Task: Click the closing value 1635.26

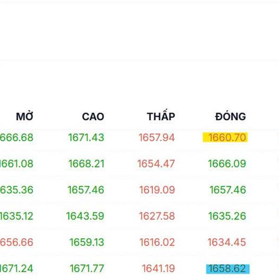Action: tap(227, 216)
